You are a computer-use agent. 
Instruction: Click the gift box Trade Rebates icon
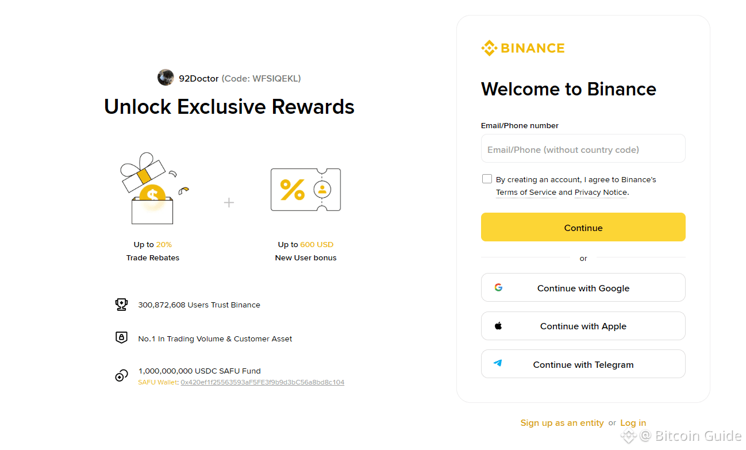pos(153,189)
